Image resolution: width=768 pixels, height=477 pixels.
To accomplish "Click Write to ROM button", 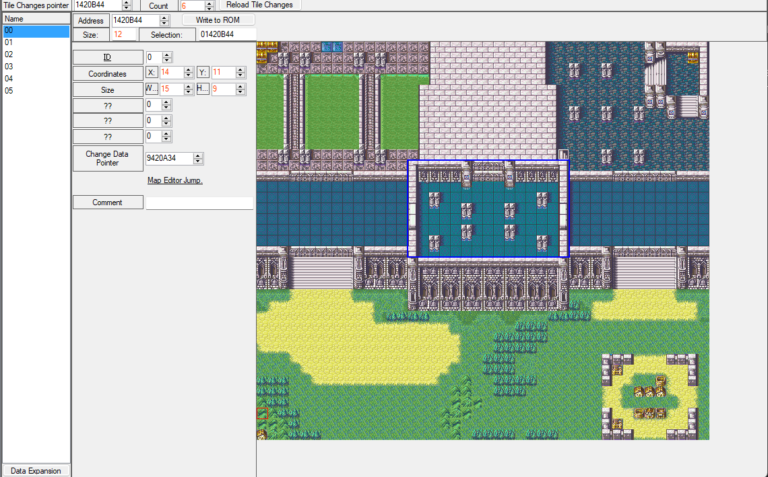I will pyautogui.click(x=218, y=20).
